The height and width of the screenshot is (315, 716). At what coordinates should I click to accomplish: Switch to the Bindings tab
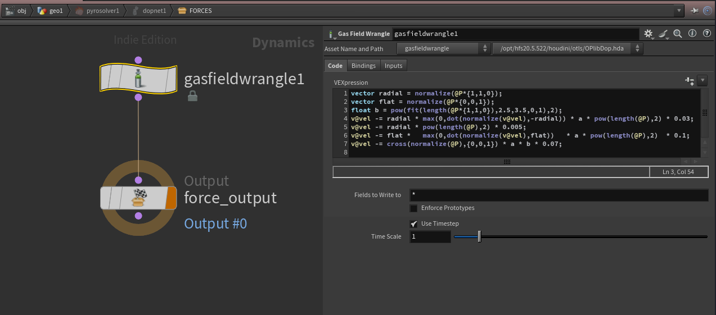[363, 66]
